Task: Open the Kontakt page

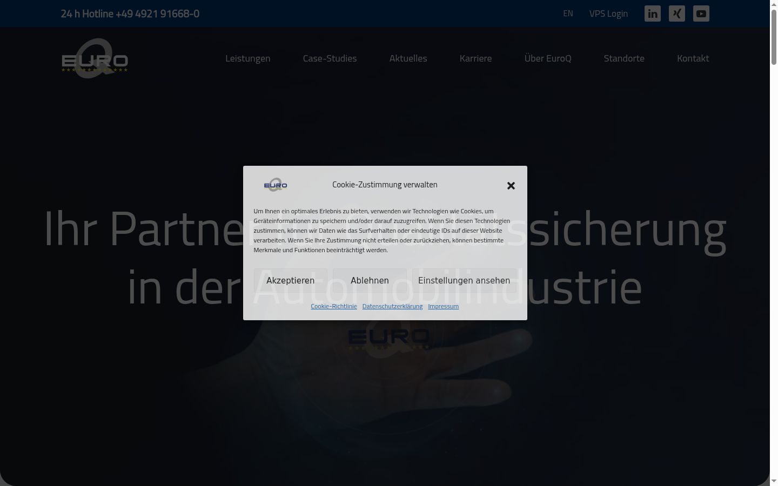Action: pos(693,58)
